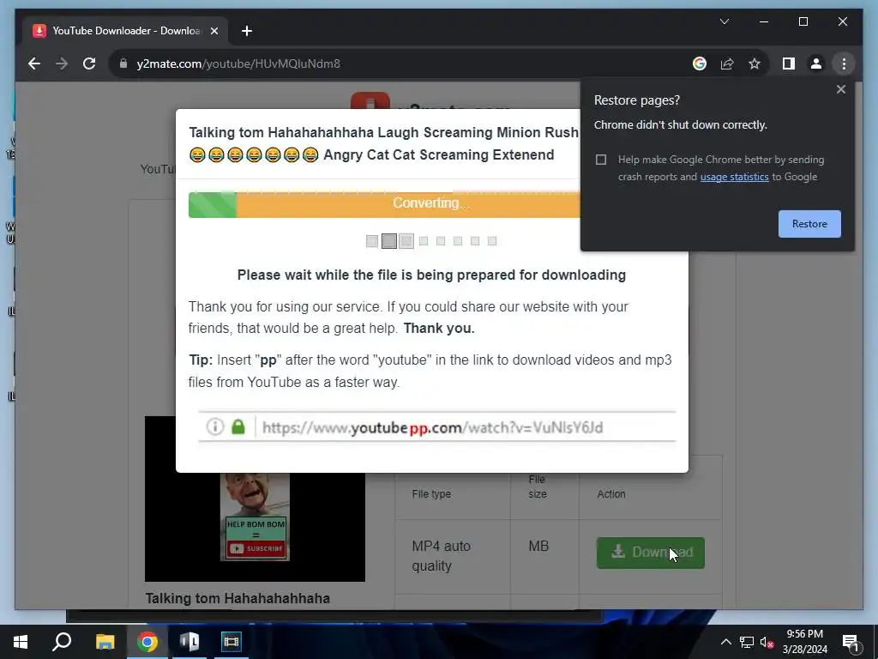878x659 pixels.
Task: Click info icon in example URL bar
Action: click(214, 427)
